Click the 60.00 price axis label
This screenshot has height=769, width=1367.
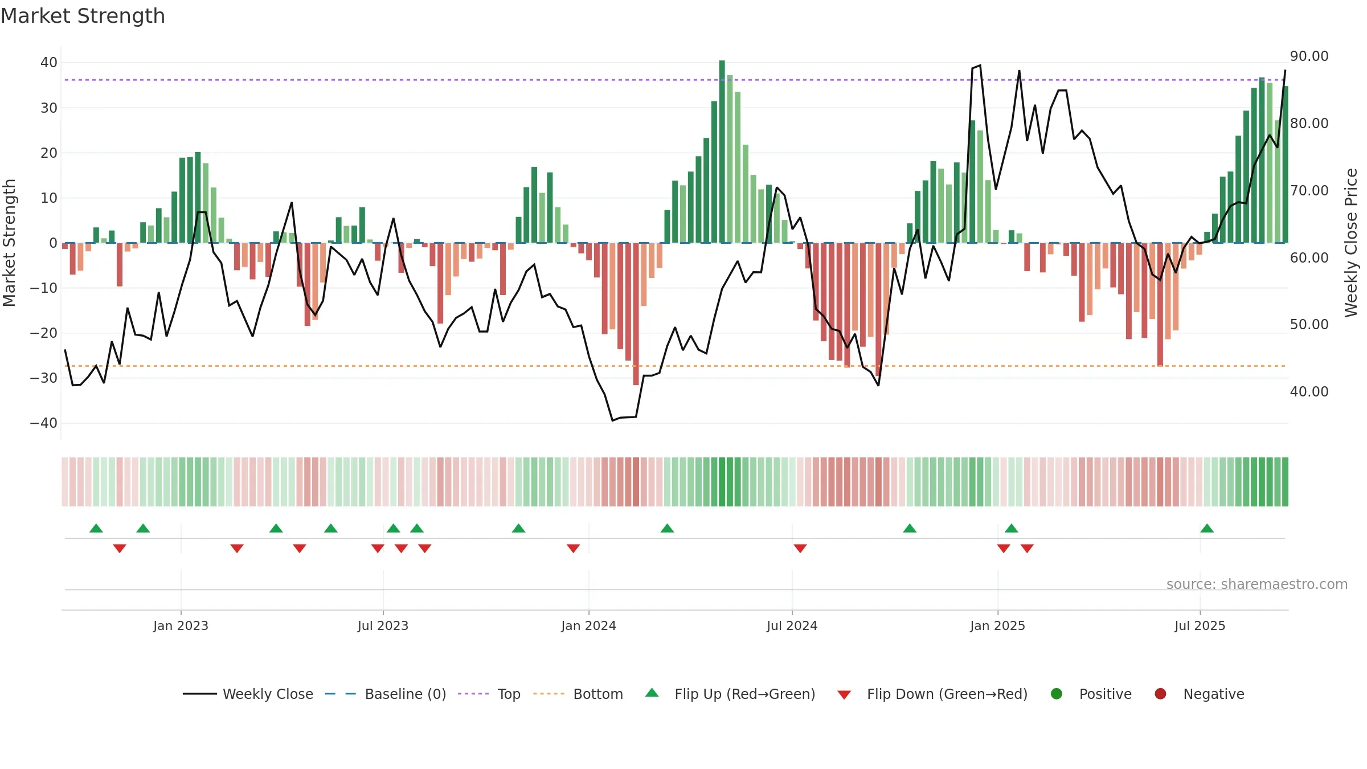1309,258
